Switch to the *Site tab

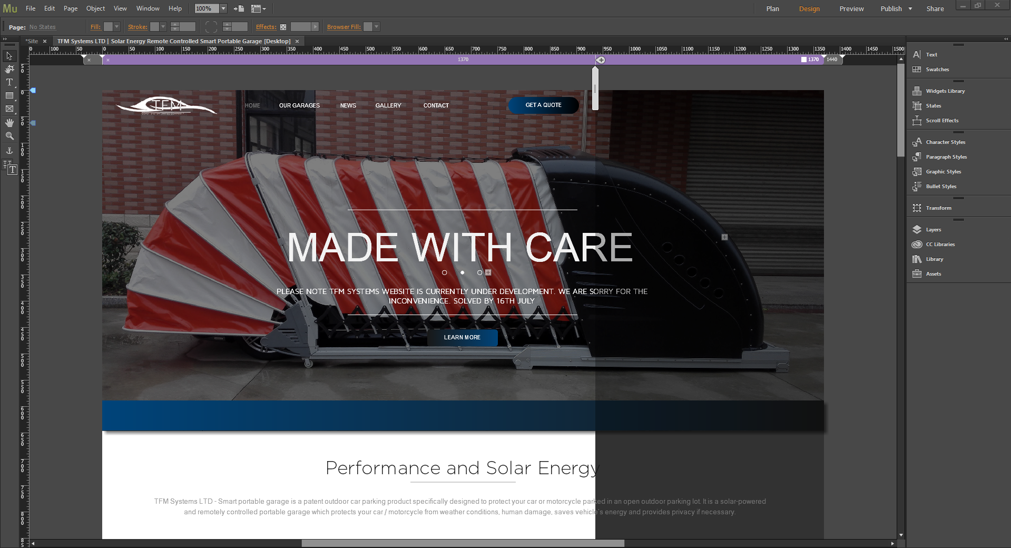(x=32, y=41)
